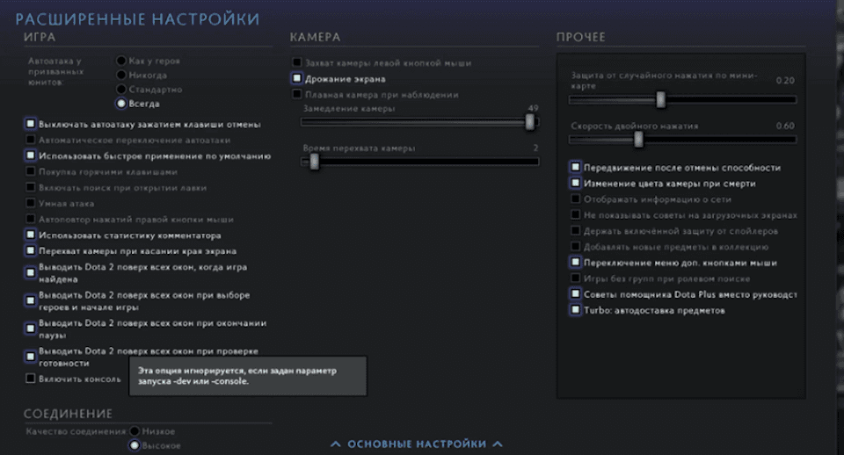The image size is (844, 455).
Task: Toggle 'Перехват камеры при касании края экрана'
Action: (31, 251)
